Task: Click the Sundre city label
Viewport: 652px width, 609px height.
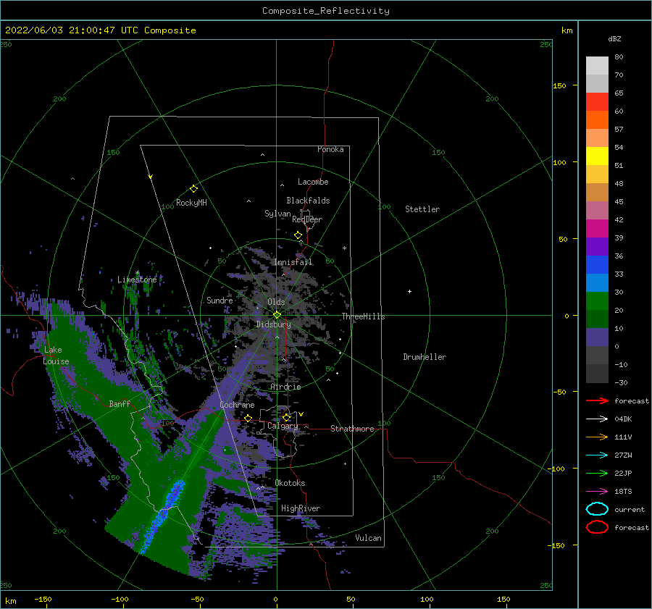Action: [220, 300]
